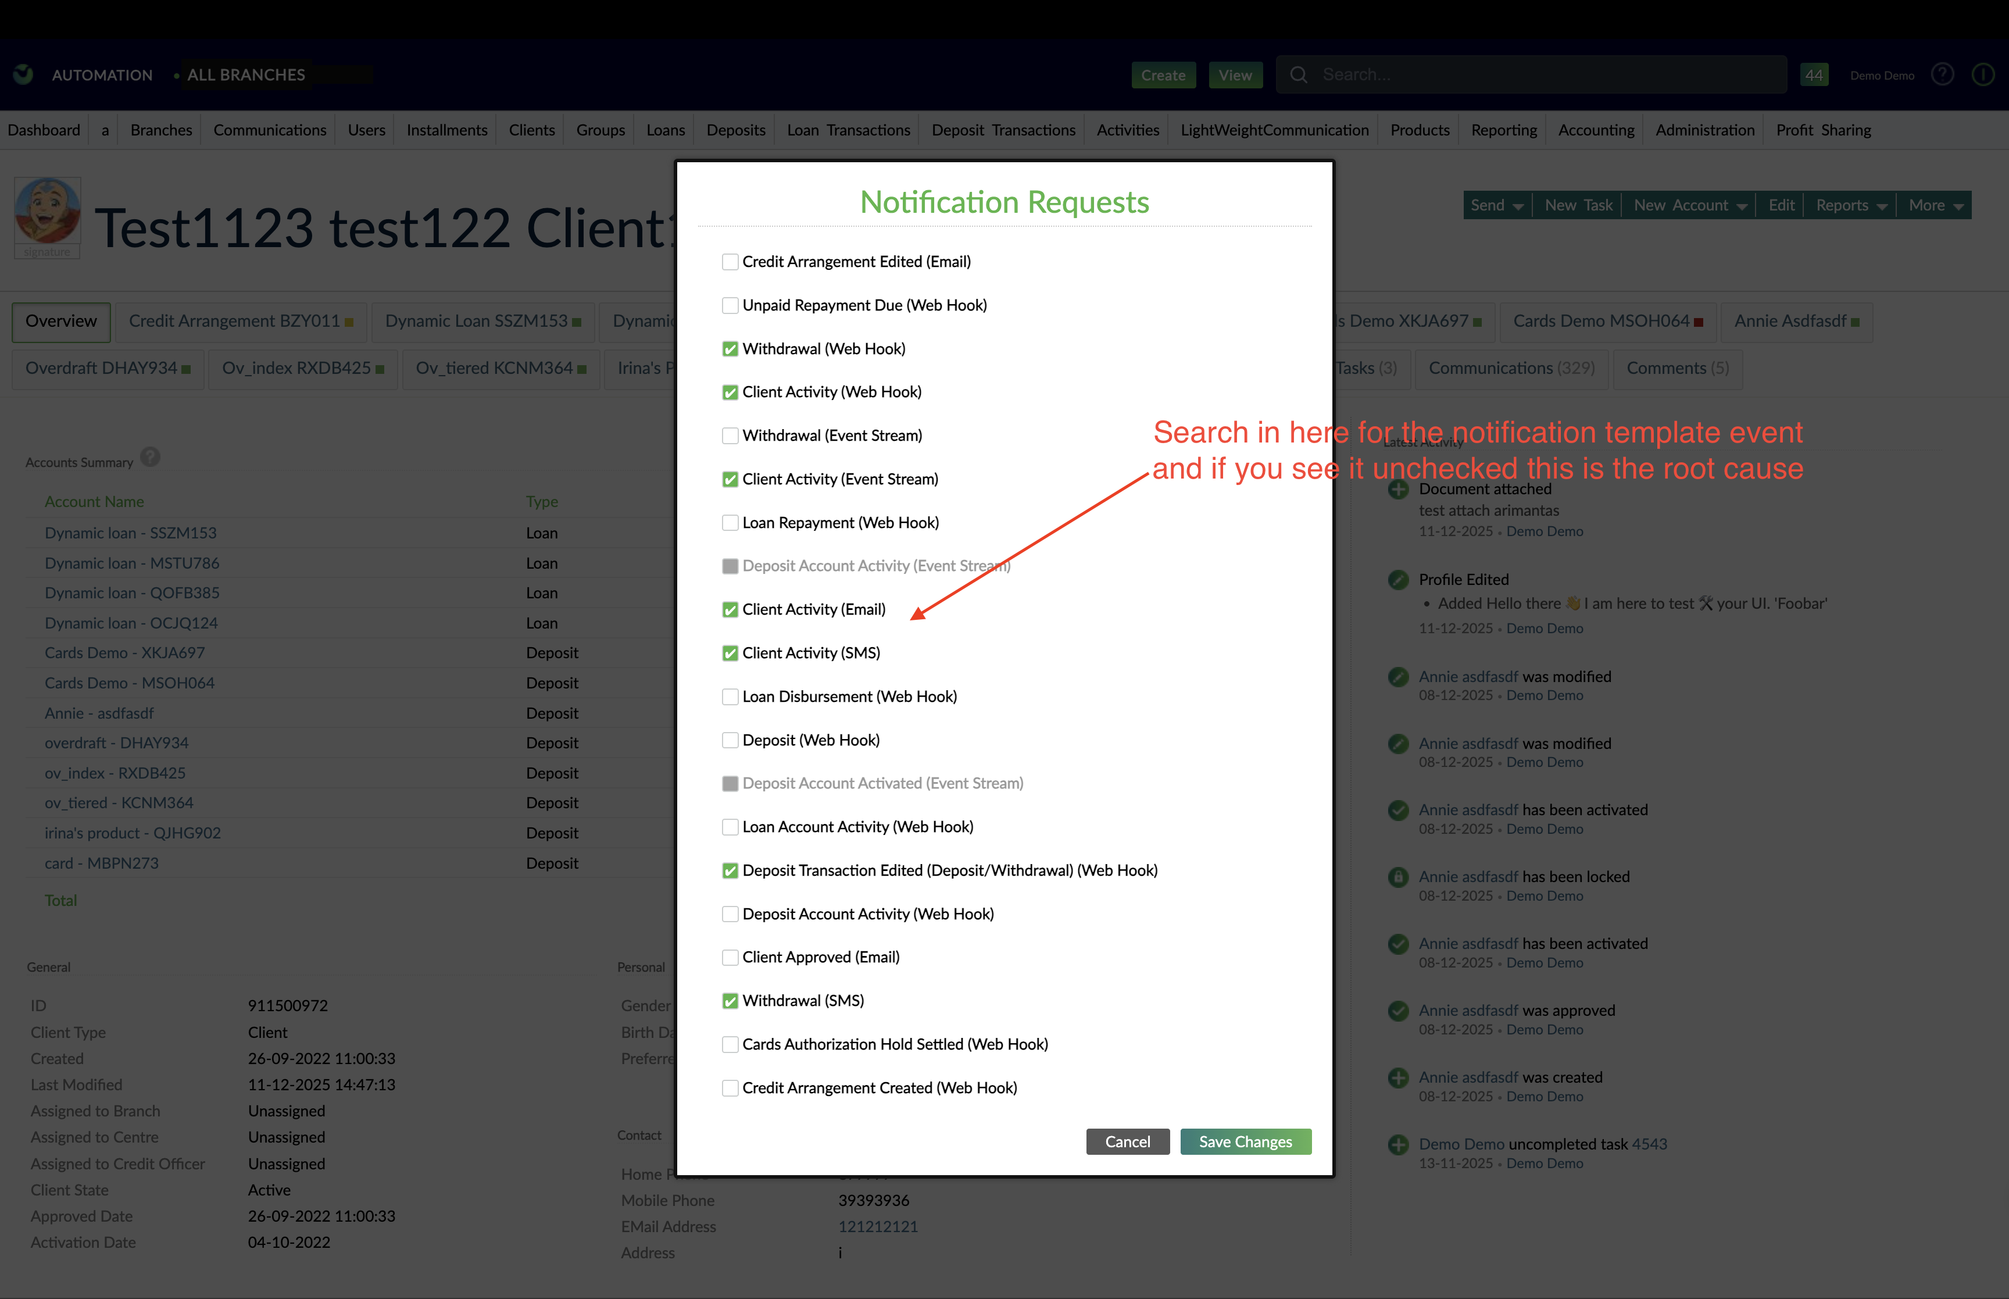Open the help question mark icon
Image resolution: width=2009 pixels, height=1299 pixels.
(x=1942, y=74)
